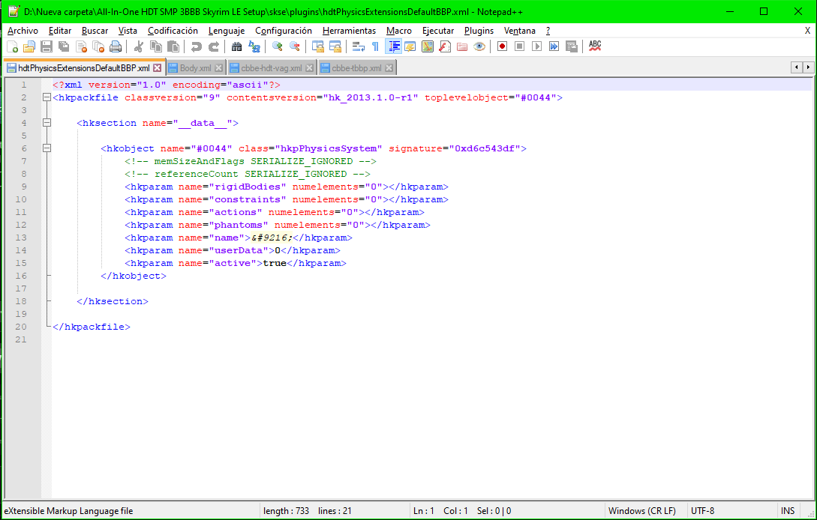Screen dimensions: 817x520
Task: Switch to the cbbe-tbbp.xml tab
Action: point(357,68)
